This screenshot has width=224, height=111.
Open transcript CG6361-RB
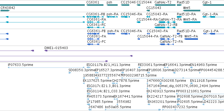point(95,17)
